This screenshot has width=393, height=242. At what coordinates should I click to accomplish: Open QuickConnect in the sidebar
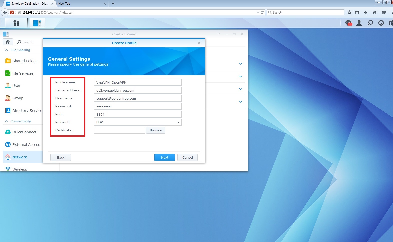click(x=24, y=132)
